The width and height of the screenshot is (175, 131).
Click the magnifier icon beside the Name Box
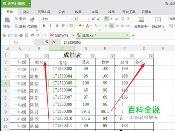click(47, 42)
